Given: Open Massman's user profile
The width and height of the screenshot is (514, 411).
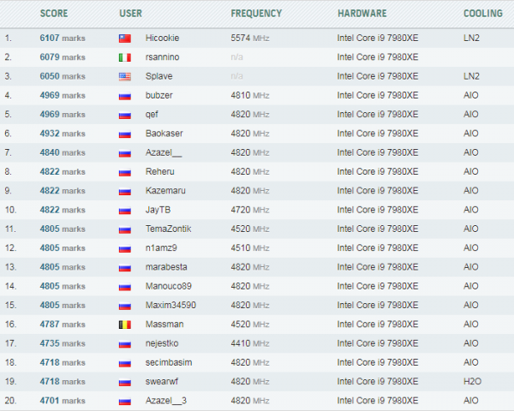Looking at the screenshot, I should pos(164,325).
